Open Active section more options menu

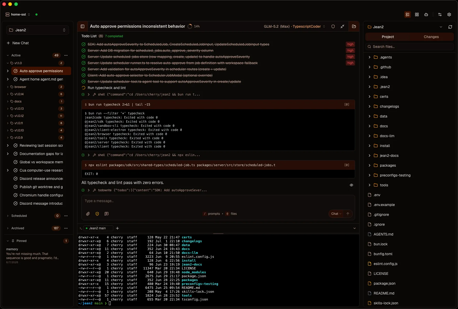pyautogui.click(x=66, y=55)
